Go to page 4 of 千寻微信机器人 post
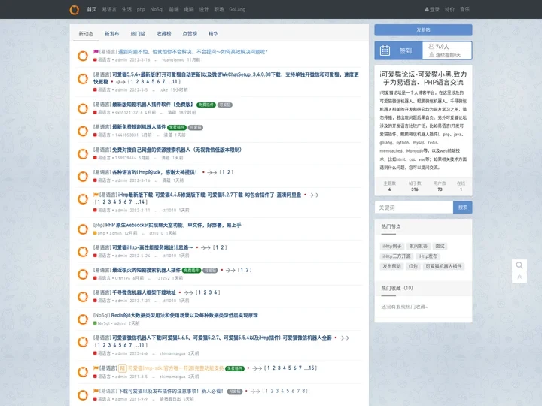The width and height of the screenshot is (542, 406). tap(215, 292)
